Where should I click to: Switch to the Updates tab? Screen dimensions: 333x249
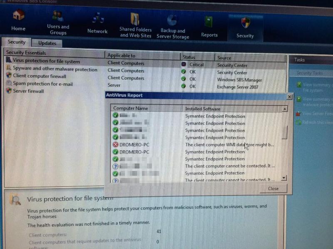coord(47,43)
